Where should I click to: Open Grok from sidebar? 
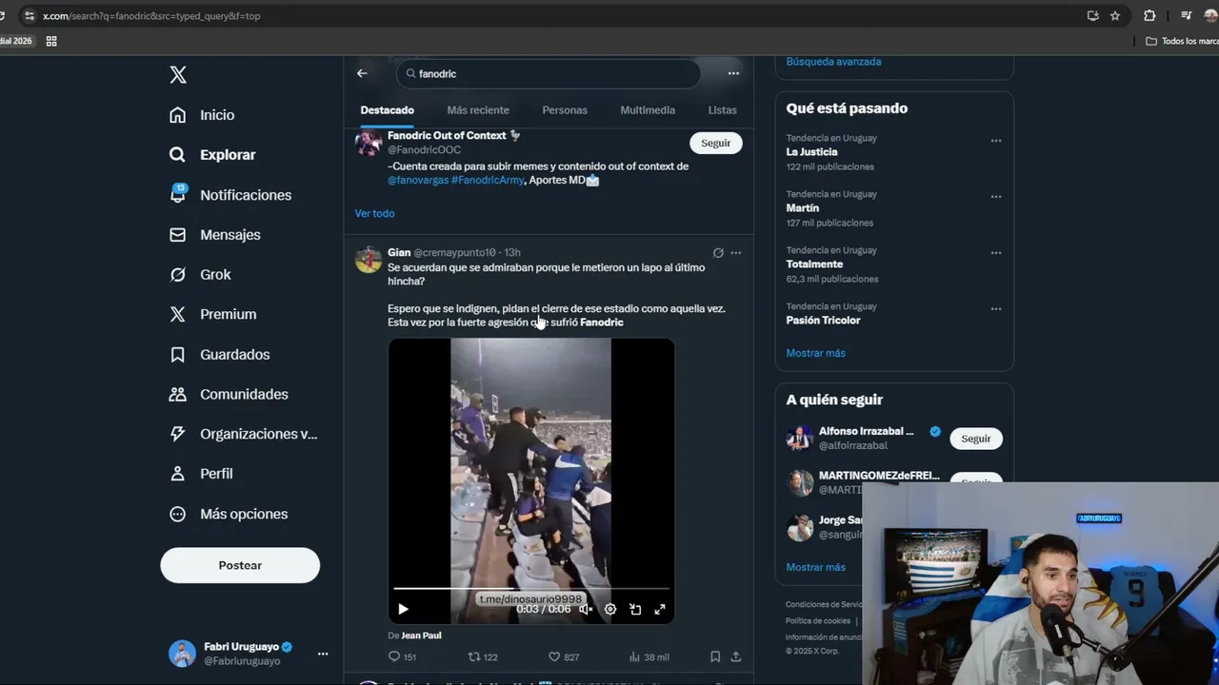[x=200, y=275]
